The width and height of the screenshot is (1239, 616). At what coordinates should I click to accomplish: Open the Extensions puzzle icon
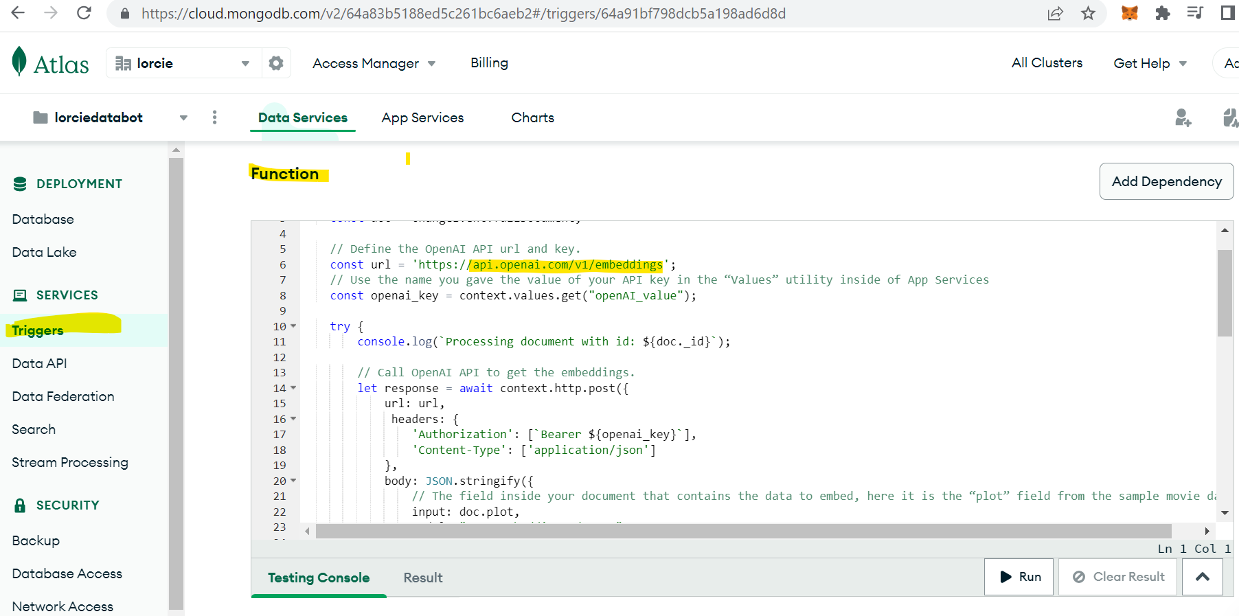(x=1162, y=13)
